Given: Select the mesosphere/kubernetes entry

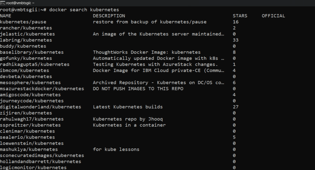Looking at the screenshot, I should coord(30,82).
